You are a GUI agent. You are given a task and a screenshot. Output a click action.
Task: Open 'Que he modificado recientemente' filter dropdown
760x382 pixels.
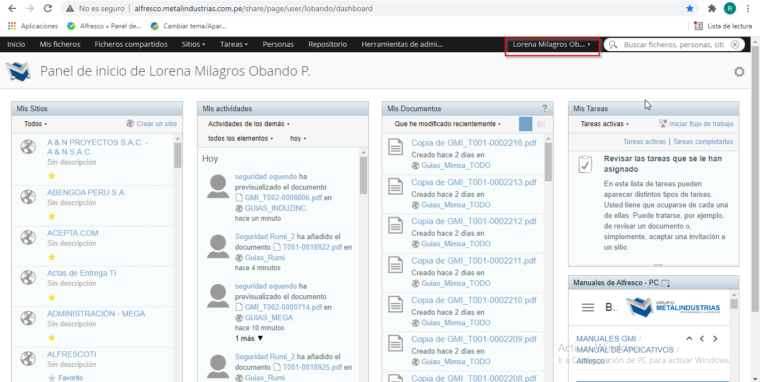tap(447, 124)
